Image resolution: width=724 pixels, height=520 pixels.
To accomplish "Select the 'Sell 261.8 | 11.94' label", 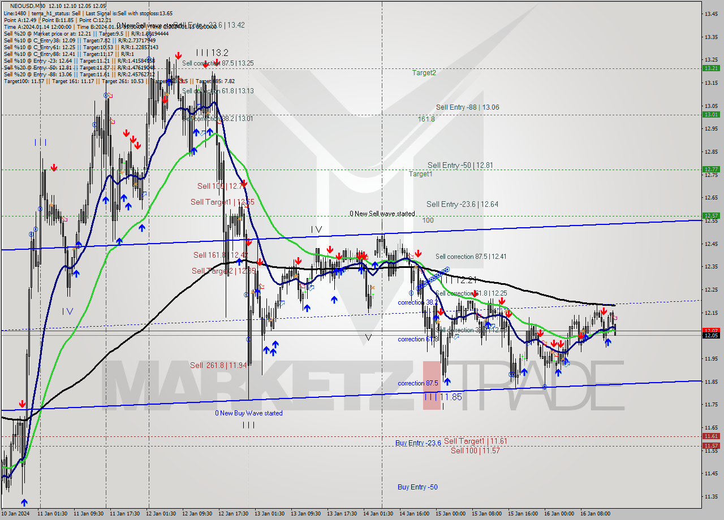I will click(x=218, y=365).
